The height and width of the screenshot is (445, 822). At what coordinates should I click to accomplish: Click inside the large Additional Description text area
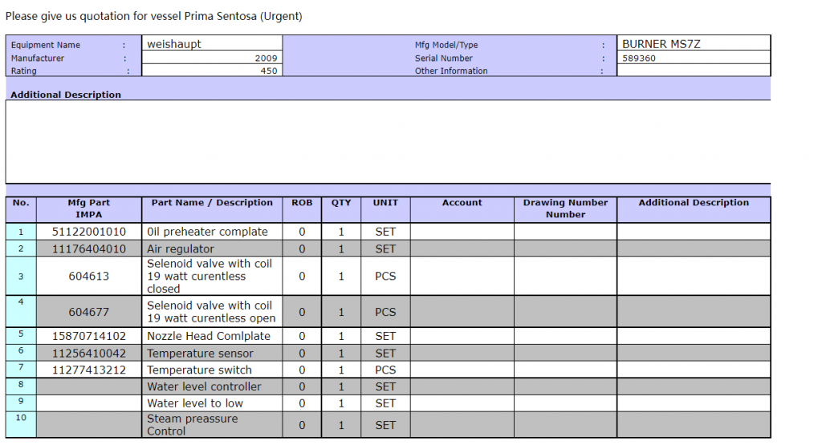click(388, 142)
